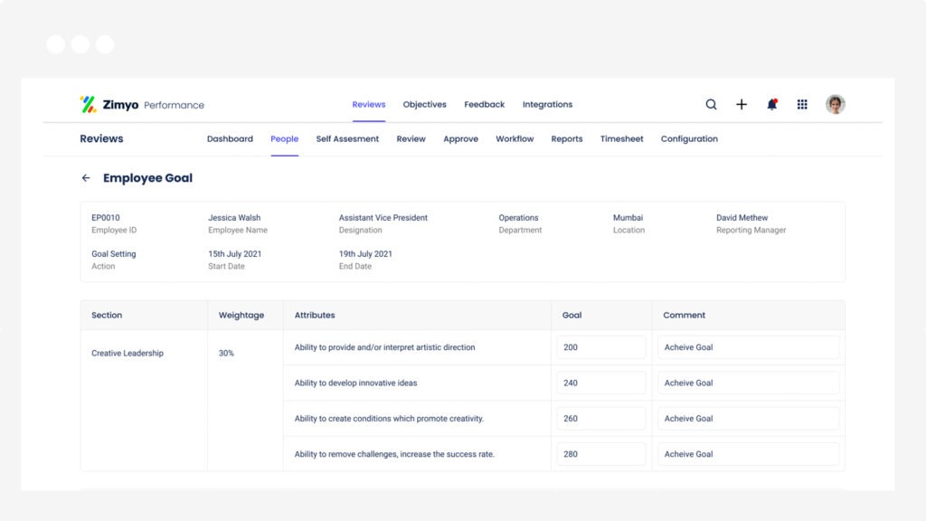Click the plus icon to create something new
This screenshot has height=521, width=926.
[x=742, y=104]
